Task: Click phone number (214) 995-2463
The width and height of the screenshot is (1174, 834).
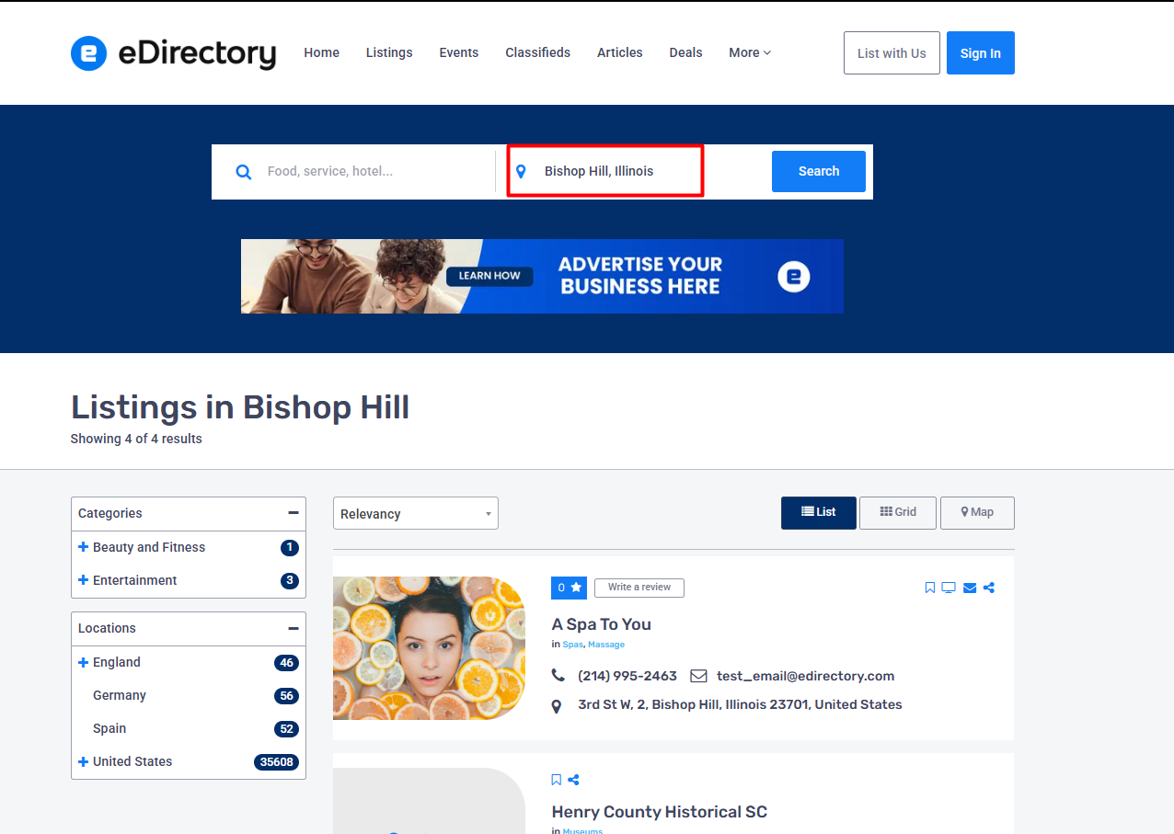Action: (x=627, y=676)
